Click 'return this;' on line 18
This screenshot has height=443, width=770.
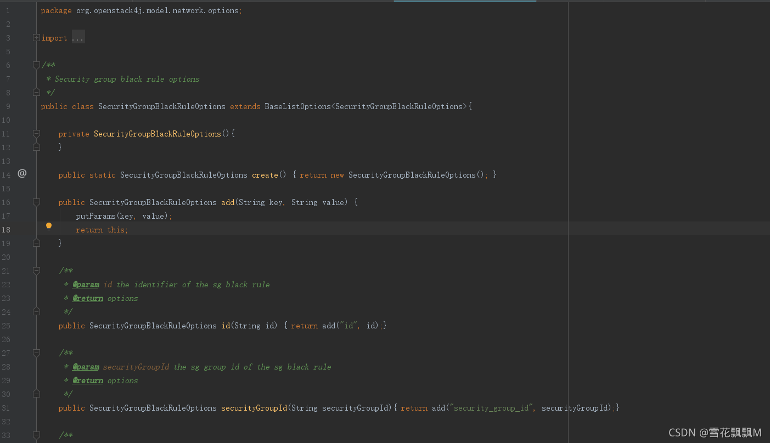pyautogui.click(x=102, y=230)
